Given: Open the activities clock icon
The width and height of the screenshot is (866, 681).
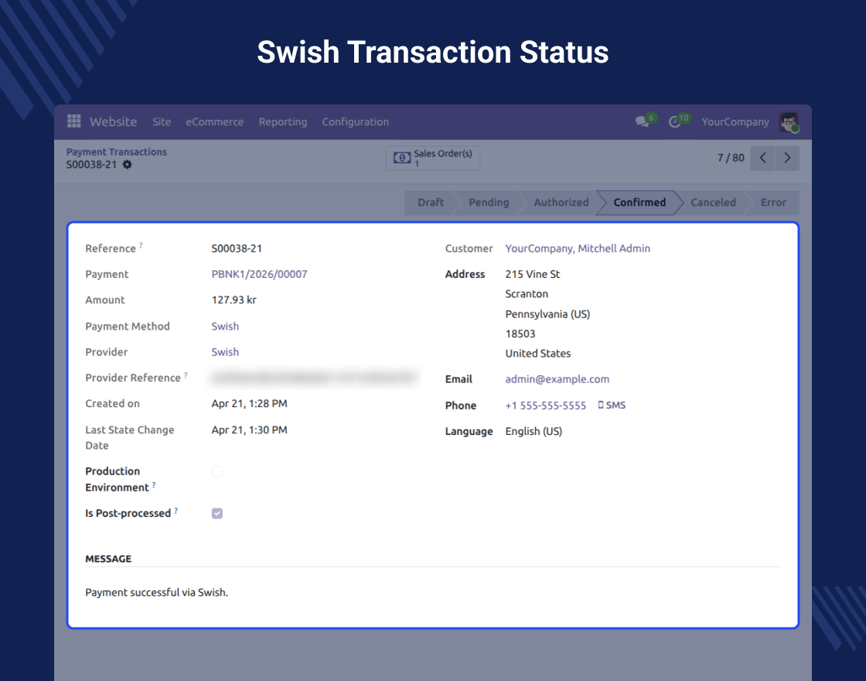Looking at the screenshot, I should pos(674,121).
